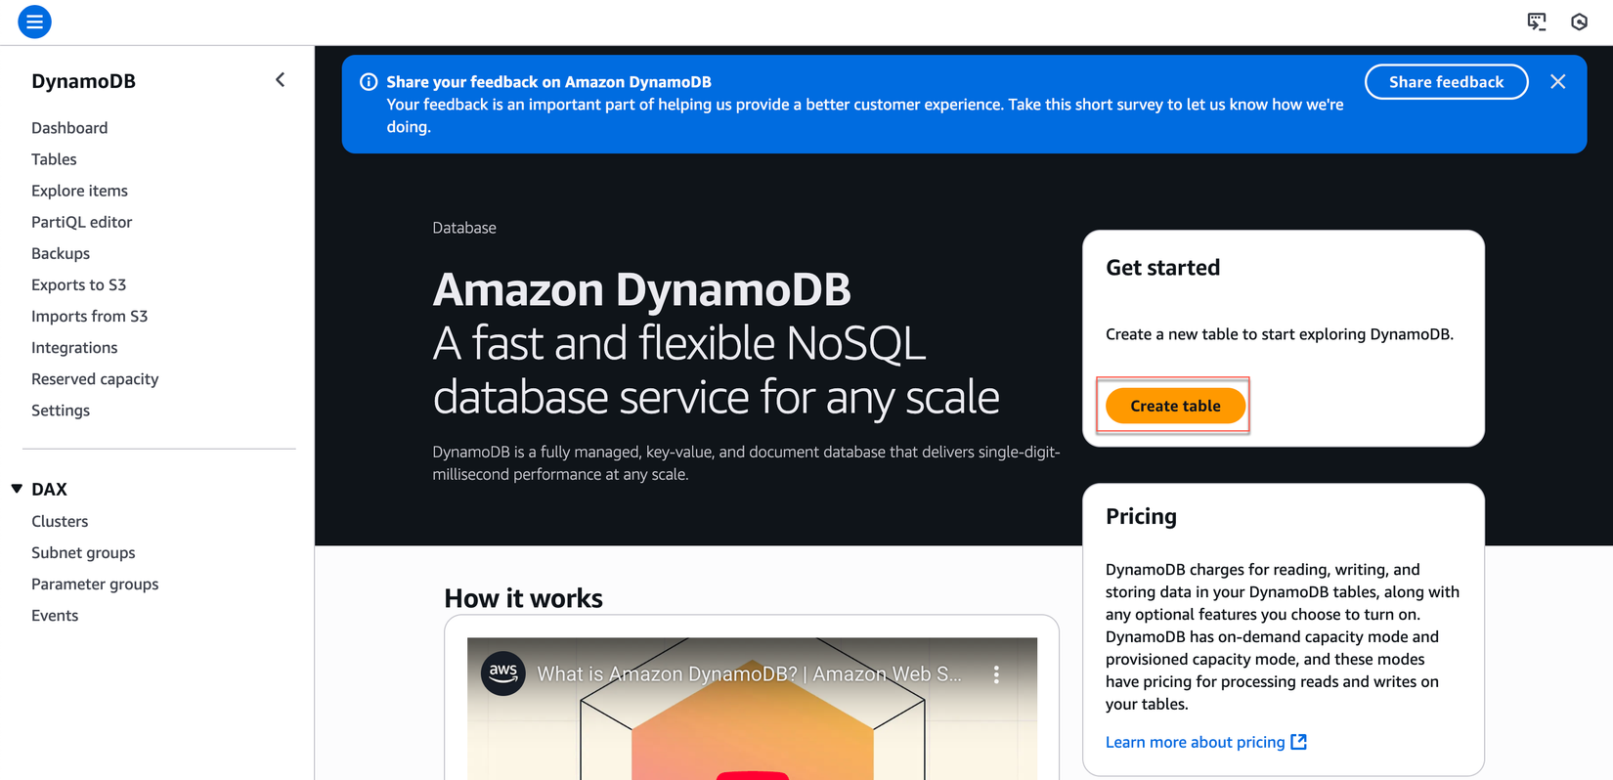Open Reserved capacity in sidebar
The height and width of the screenshot is (780, 1613).
[x=95, y=379]
